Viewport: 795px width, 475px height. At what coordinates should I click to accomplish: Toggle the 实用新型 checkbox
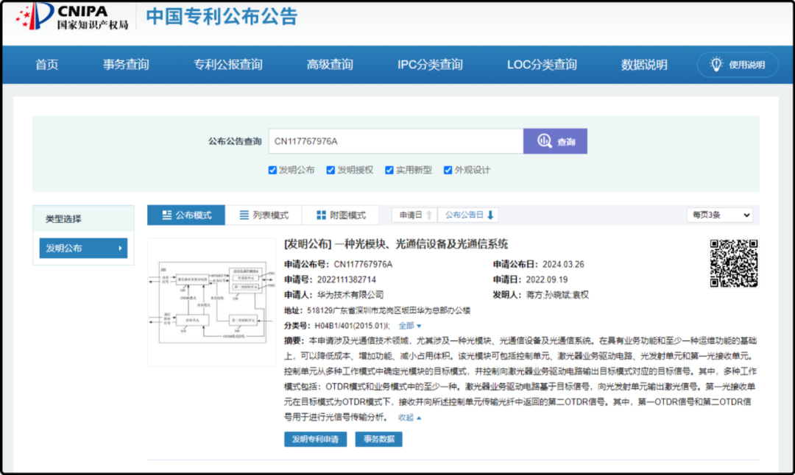(389, 170)
